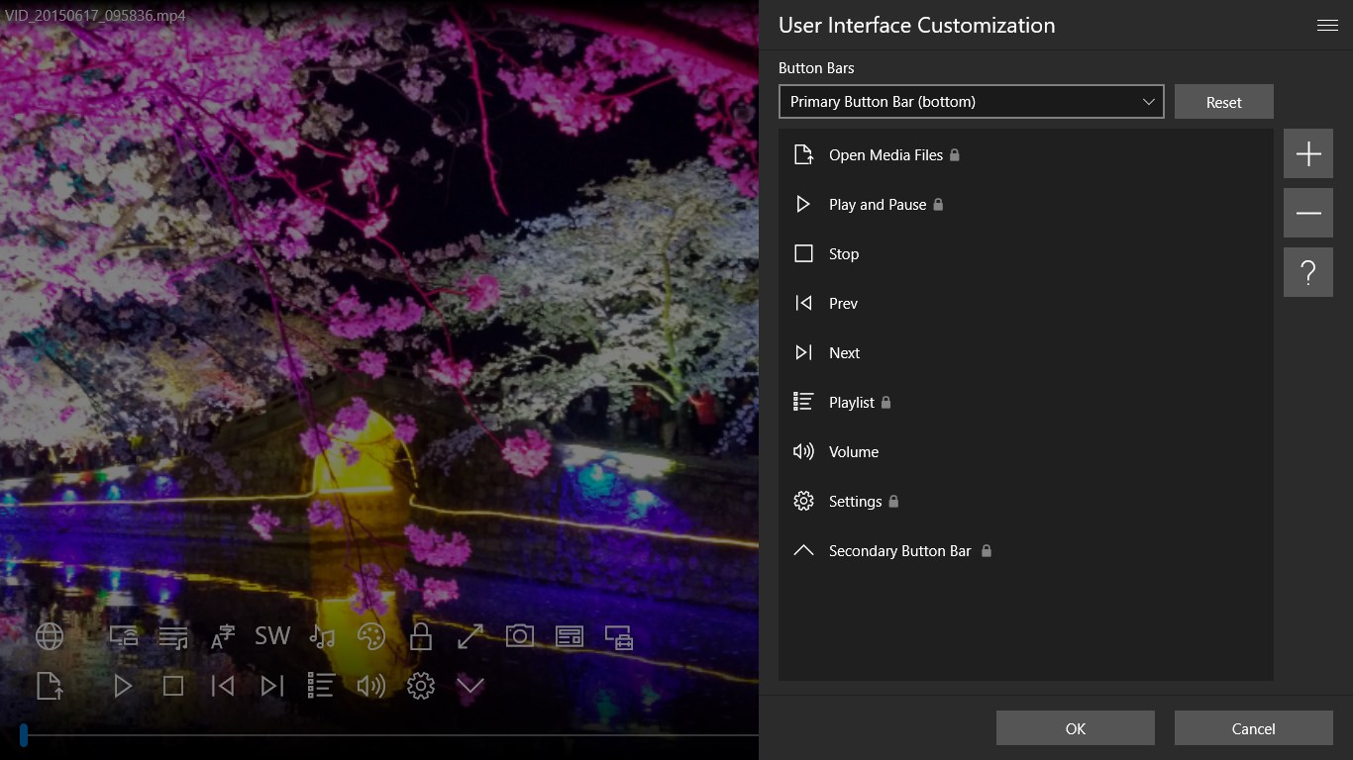Collapse secondary bar using down chevron
This screenshot has width=1353, height=760.
click(x=470, y=686)
